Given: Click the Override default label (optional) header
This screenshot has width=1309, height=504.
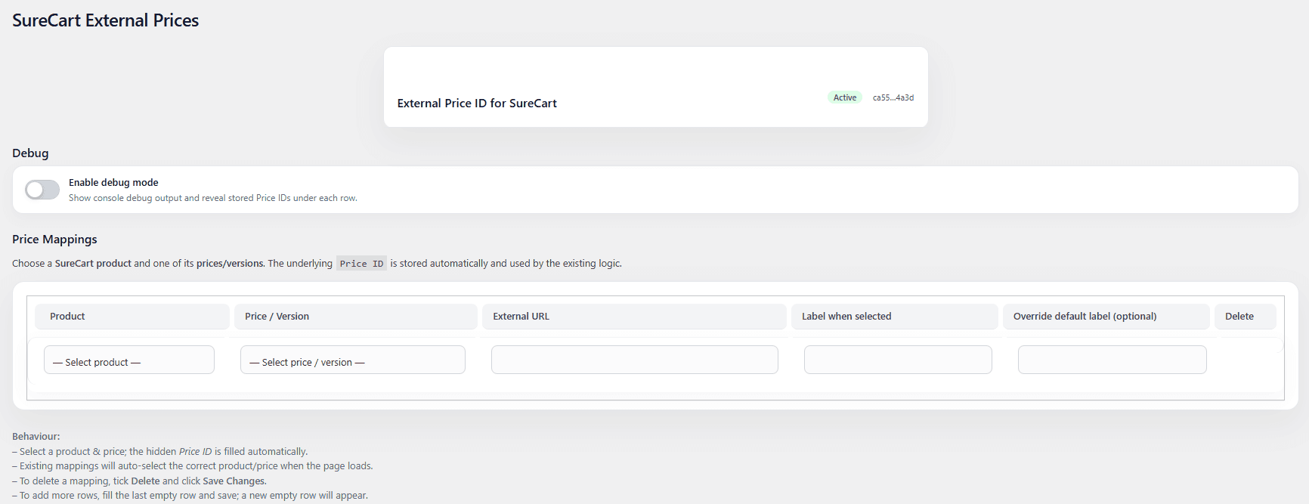Looking at the screenshot, I should tap(1106, 317).
